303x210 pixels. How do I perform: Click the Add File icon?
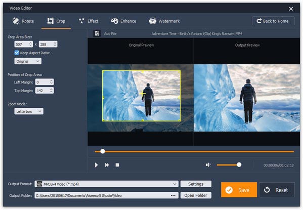[x=97, y=33]
